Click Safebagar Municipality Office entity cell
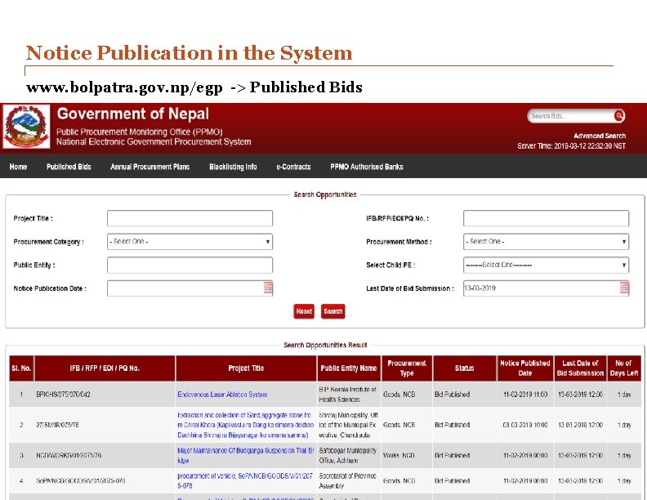This screenshot has width=647, height=500. tap(347, 455)
